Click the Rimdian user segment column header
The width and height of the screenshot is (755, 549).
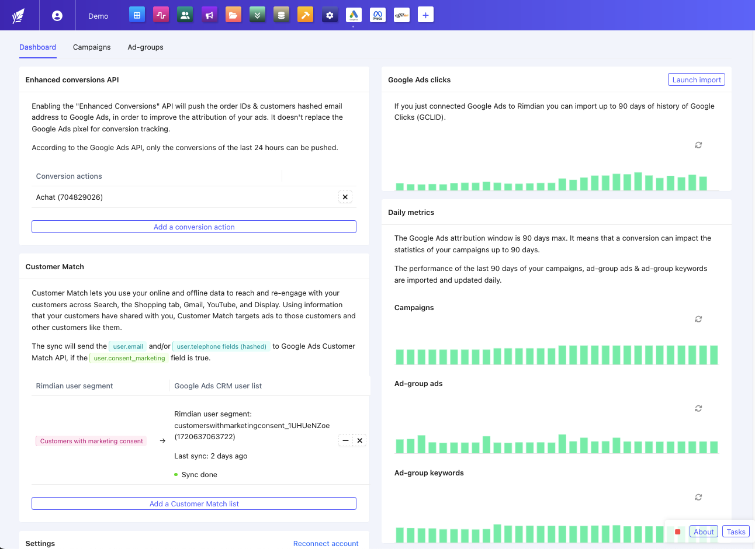tap(74, 386)
